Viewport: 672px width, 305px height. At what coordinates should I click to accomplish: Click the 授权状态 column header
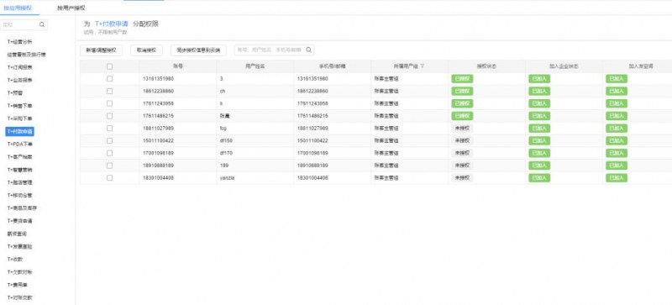[487, 66]
